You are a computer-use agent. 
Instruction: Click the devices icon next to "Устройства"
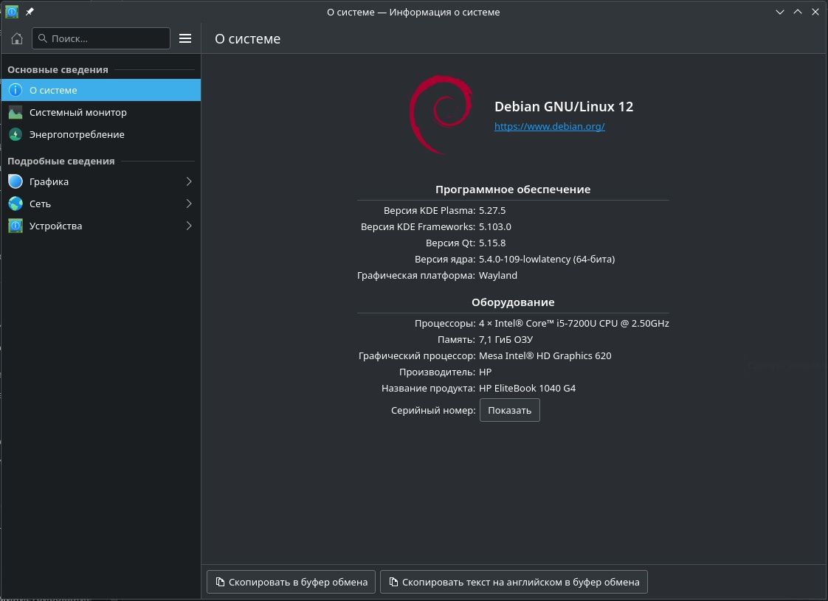tap(15, 226)
